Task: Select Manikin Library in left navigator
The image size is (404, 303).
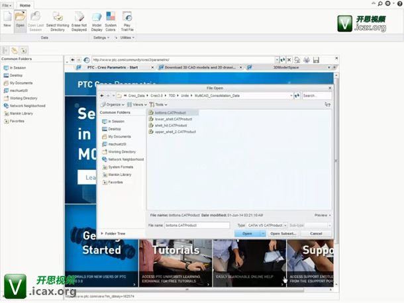Action: (x=19, y=113)
